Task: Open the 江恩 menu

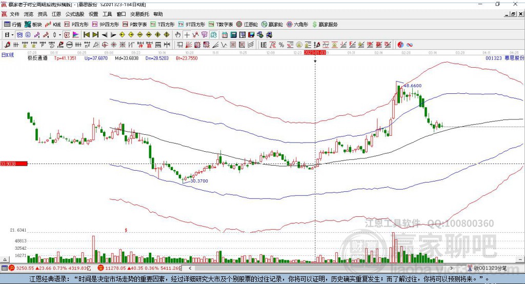Action: tap(56, 14)
